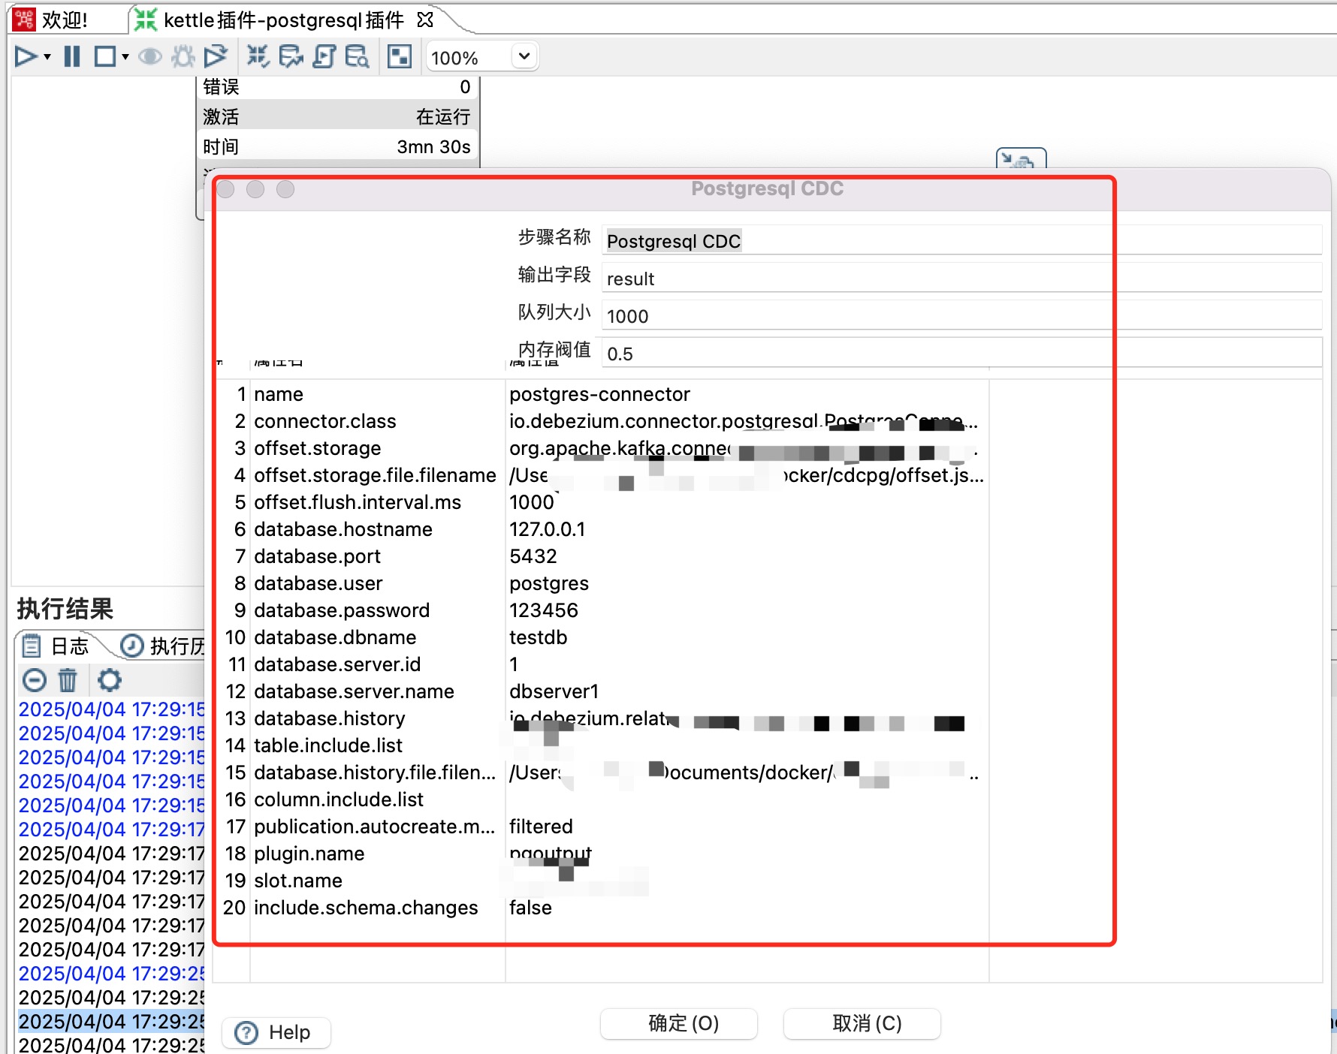This screenshot has height=1054, width=1337.
Task: Click the 内存阀值 field with 0.5
Action: click(962, 353)
